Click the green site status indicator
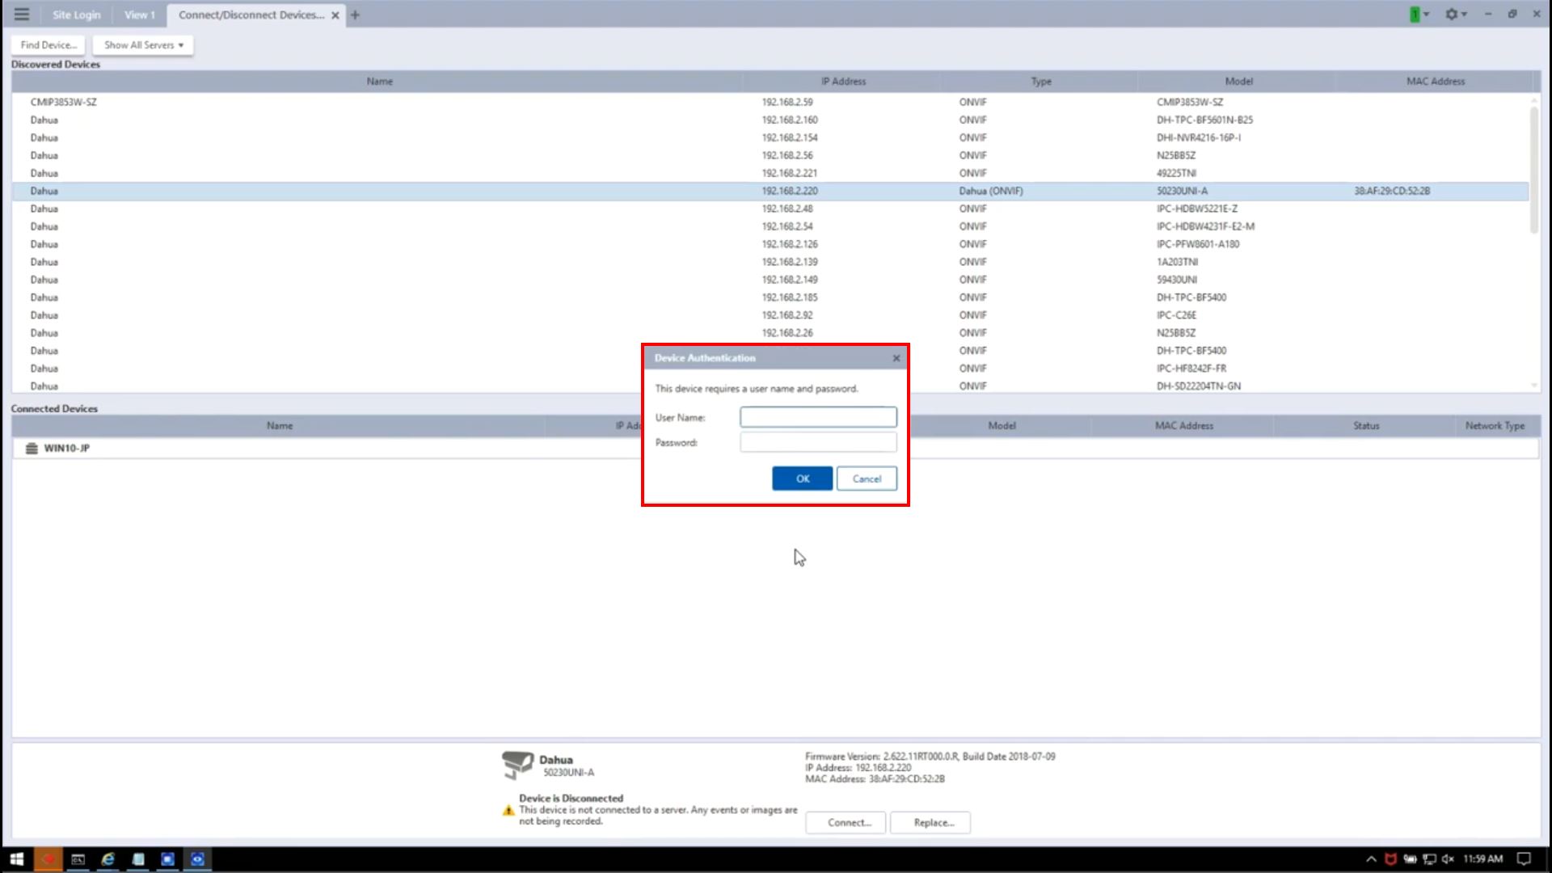The width and height of the screenshot is (1552, 873). [1415, 15]
